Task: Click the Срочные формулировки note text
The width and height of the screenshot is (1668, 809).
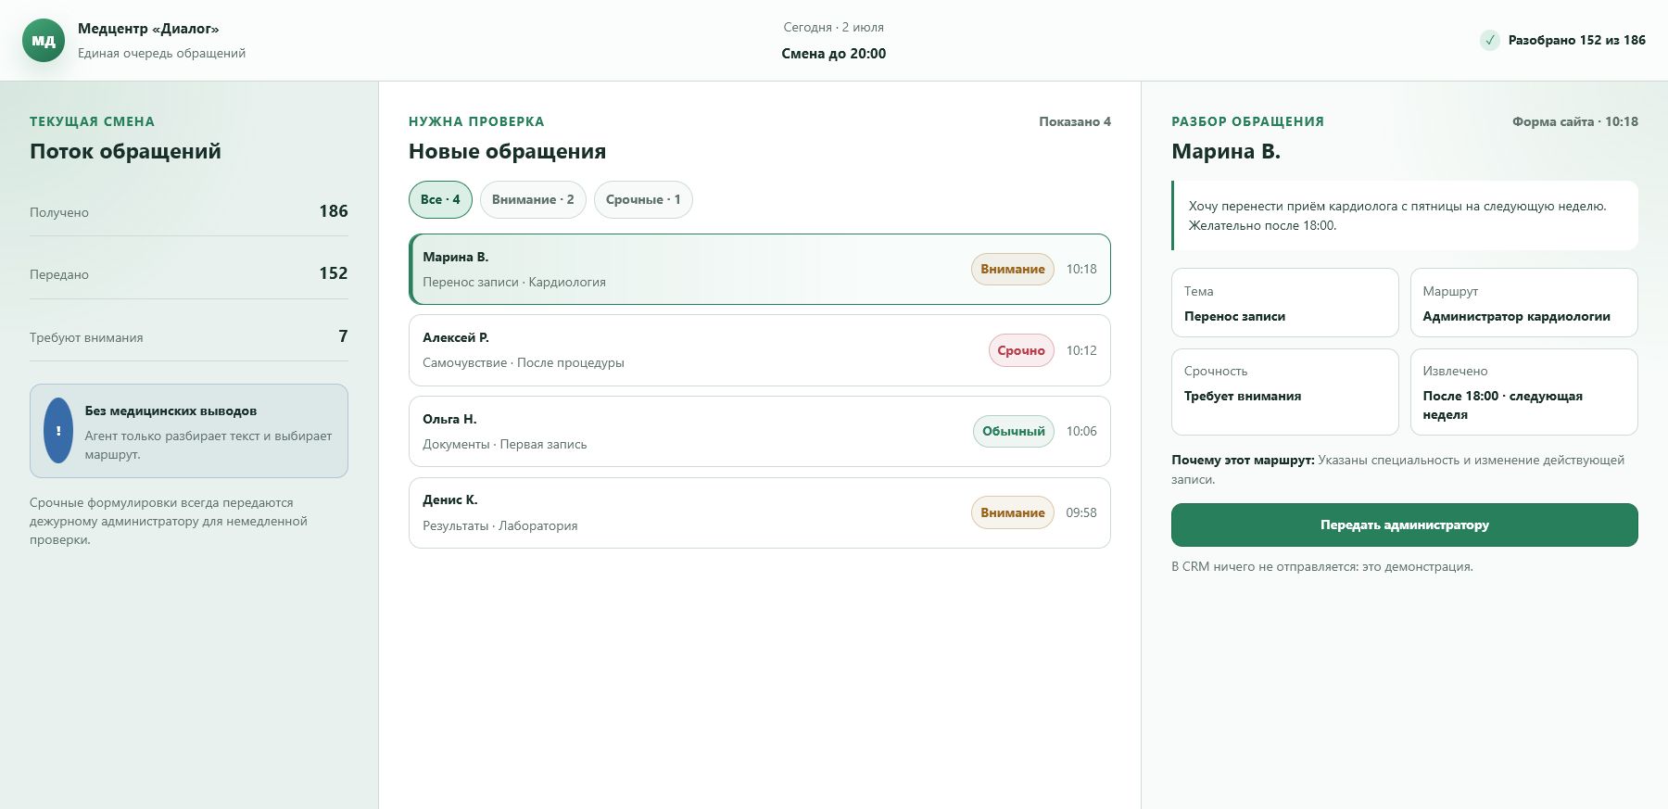Action: tap(169, 521)
